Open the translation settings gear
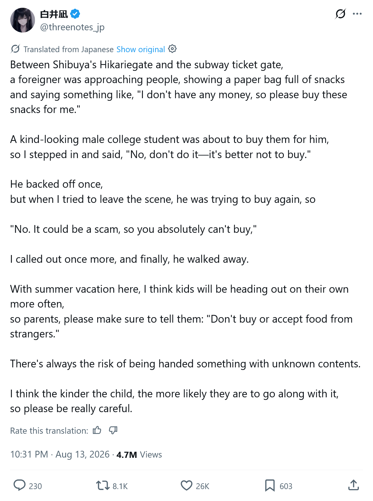 (173, 49)
